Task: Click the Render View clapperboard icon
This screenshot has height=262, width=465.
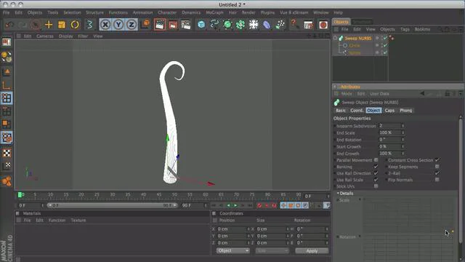Action: [160, 25]
